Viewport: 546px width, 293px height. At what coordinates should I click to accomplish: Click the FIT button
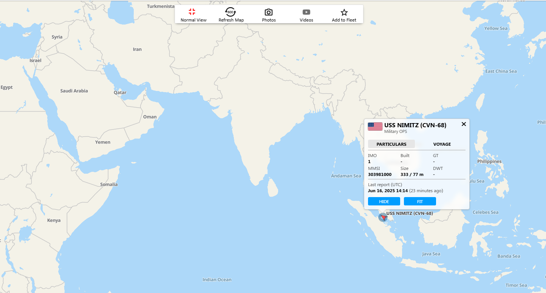[420, 201]
